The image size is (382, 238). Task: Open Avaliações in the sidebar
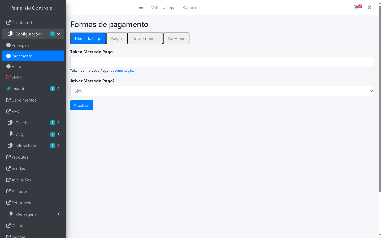tap(21, 180)
